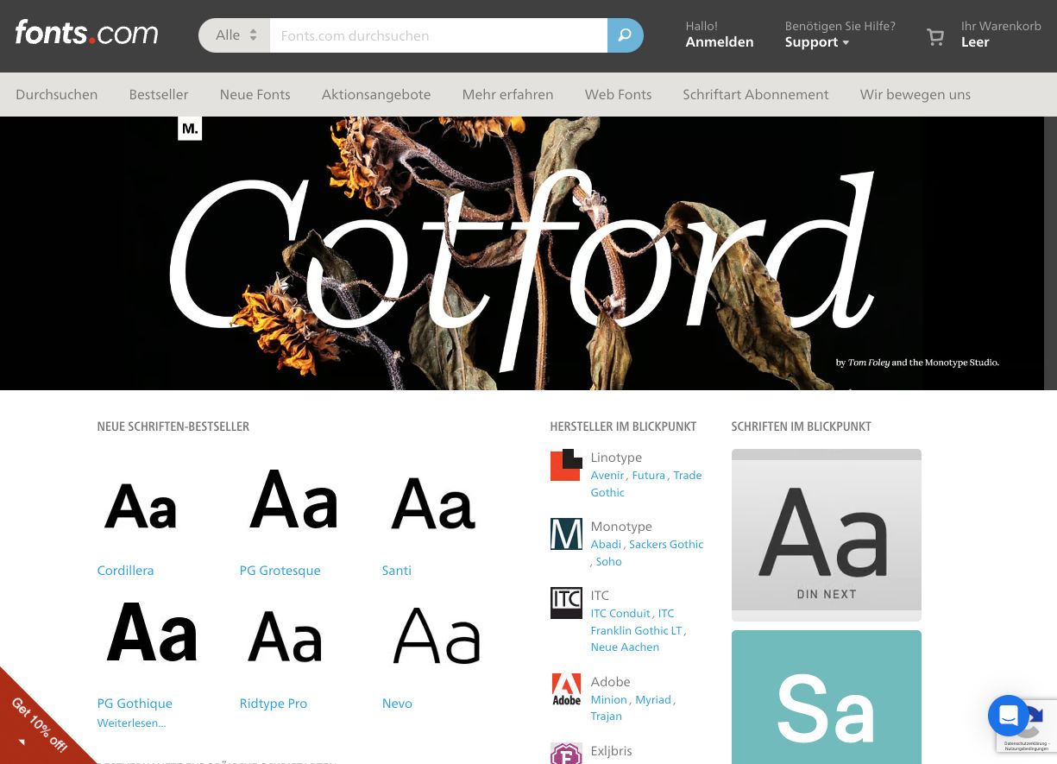Viewport: 1057px width, 764px height.
Task: Open the Bestseller navigation tab
Action: 158,94
